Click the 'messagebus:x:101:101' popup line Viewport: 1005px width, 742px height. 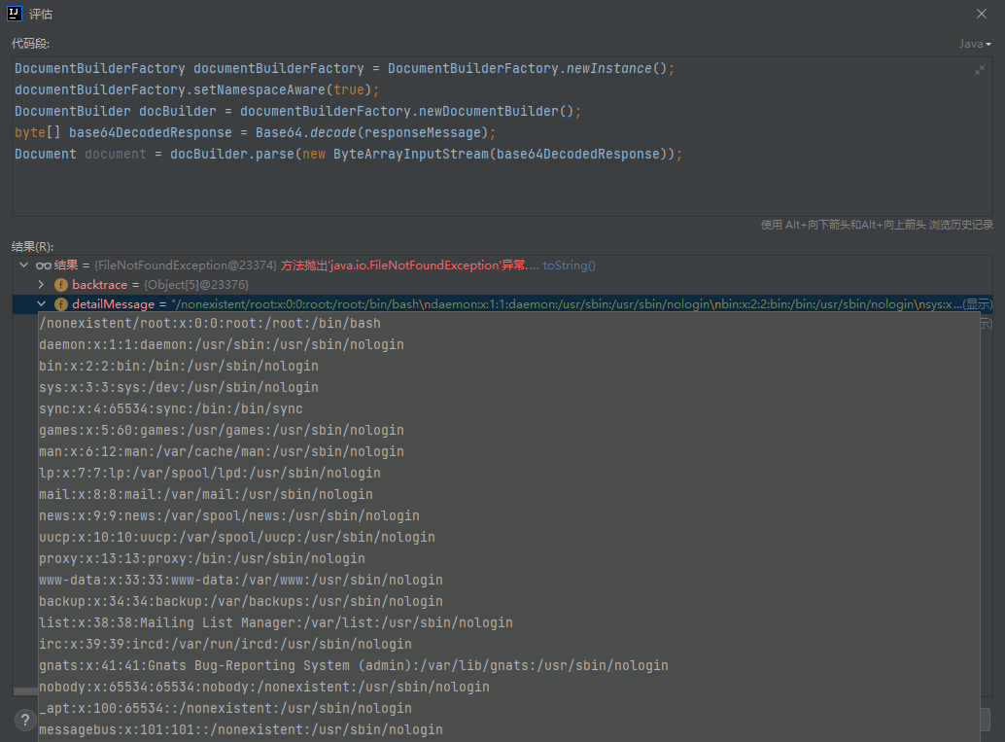(x=240, y=729)
